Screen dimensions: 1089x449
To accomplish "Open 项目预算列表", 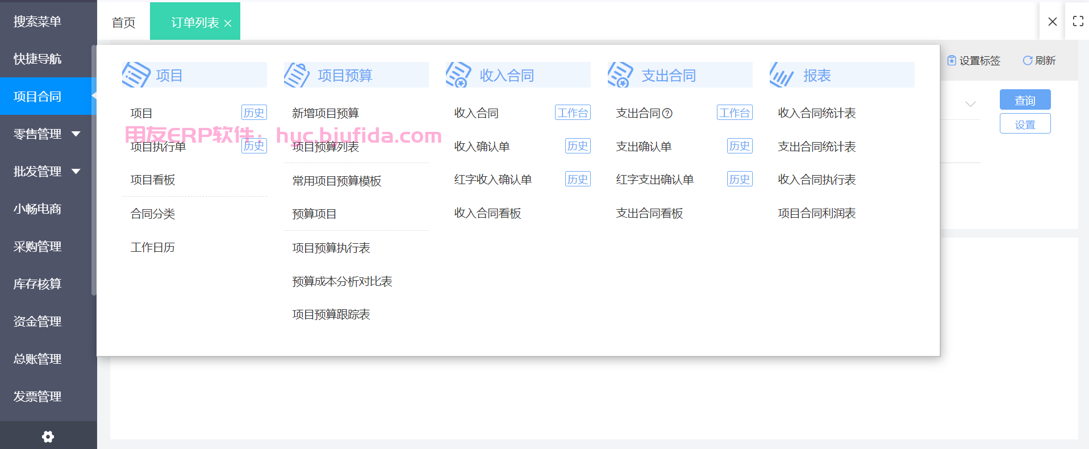I will point(326,147).
